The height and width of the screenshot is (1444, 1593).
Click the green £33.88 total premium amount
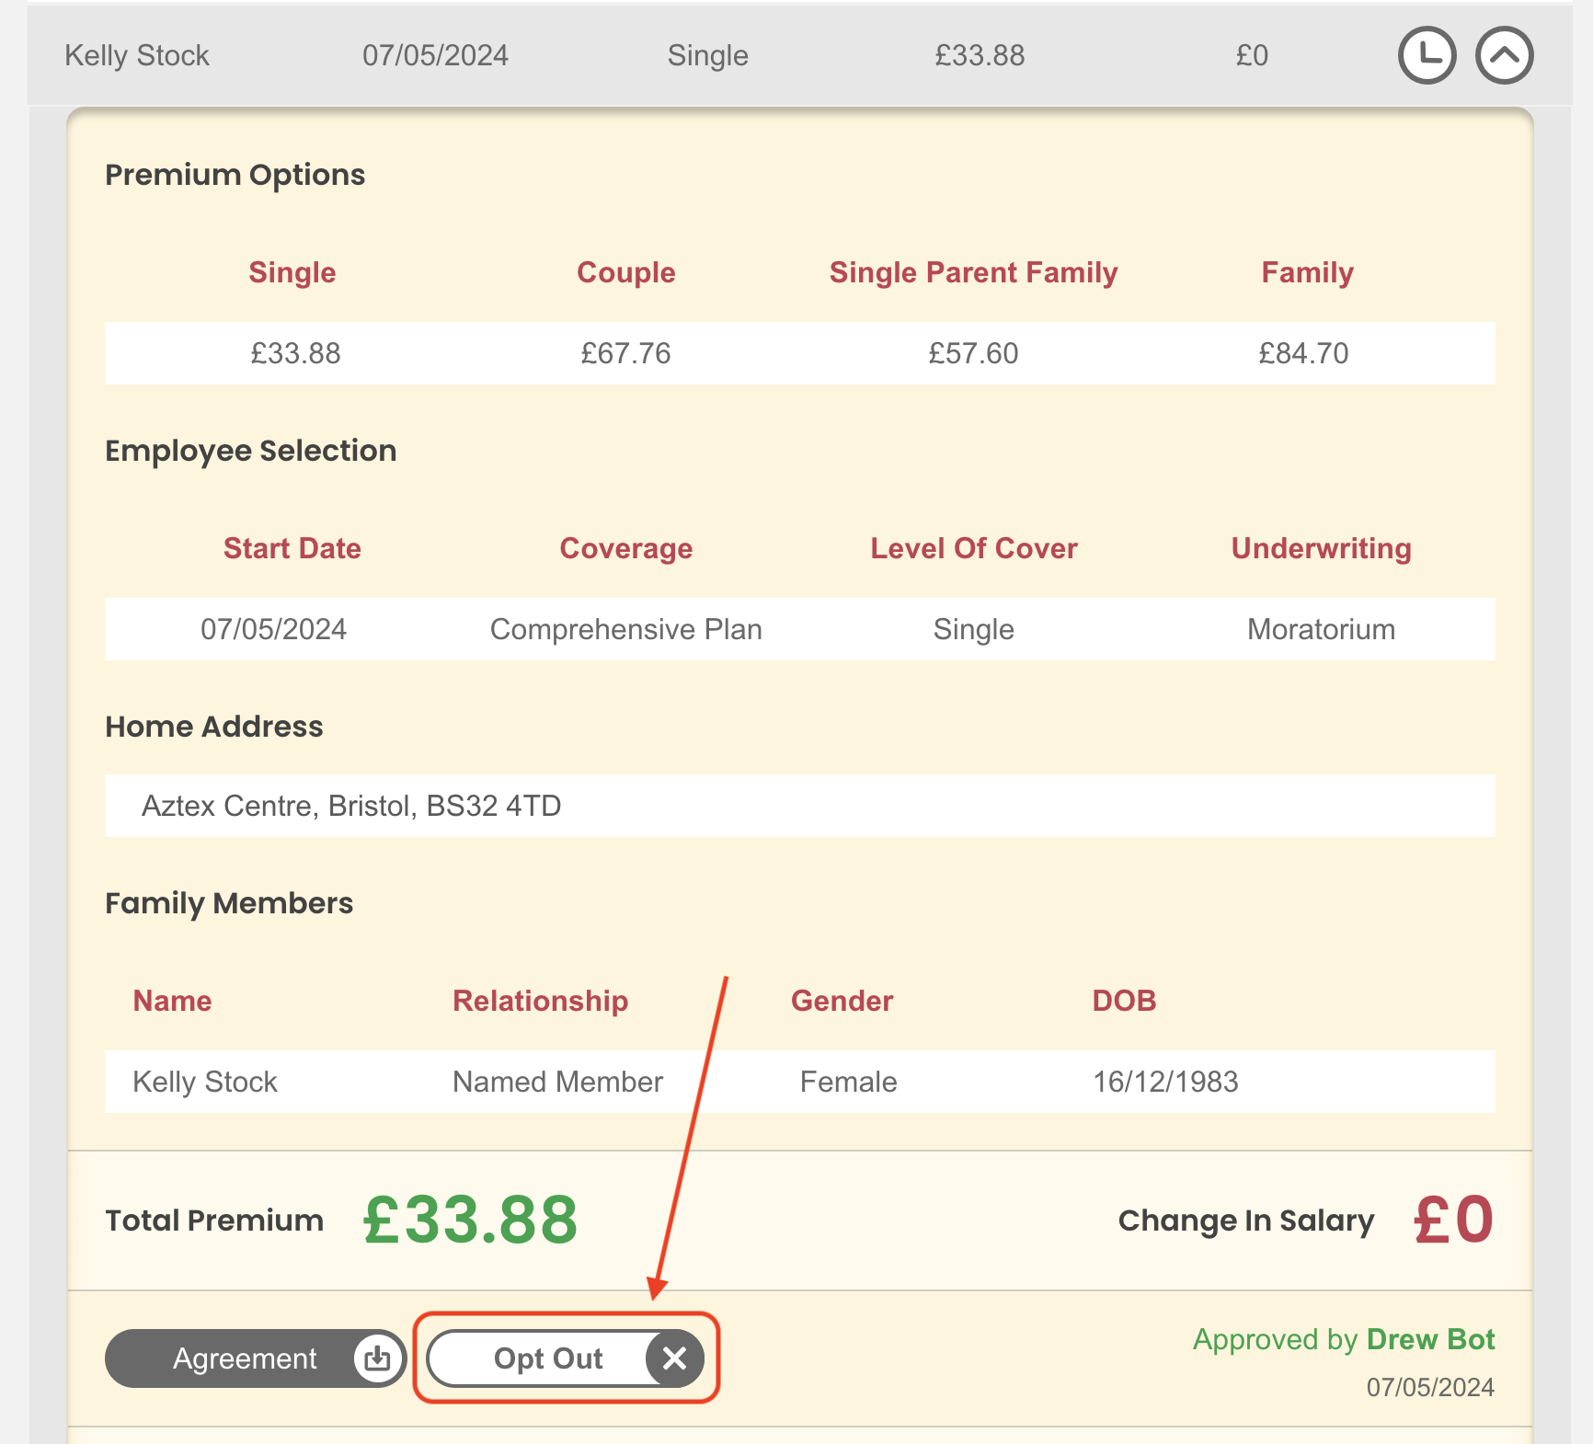[x=470, y=1221]
